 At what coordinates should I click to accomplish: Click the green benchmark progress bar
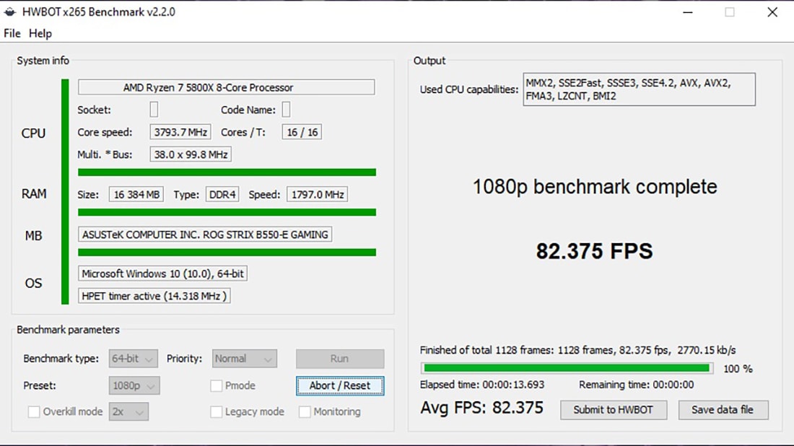click(x=566, y=368)
